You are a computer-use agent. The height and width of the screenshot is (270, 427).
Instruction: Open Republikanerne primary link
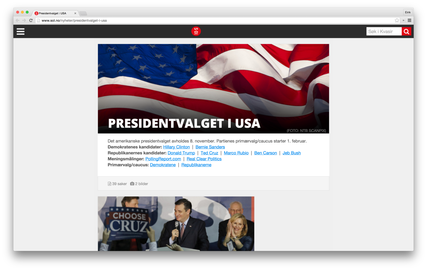point(196,165)
